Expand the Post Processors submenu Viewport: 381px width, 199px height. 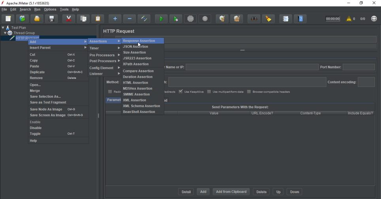104,61
